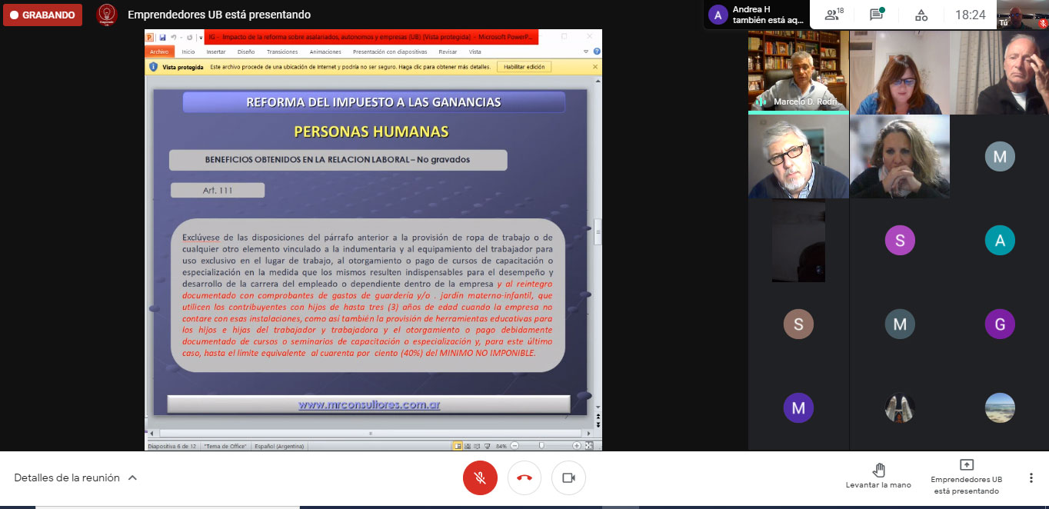Unmute the red microphone button
Screen dimensions: 1049x509
[x=480, y=477]
